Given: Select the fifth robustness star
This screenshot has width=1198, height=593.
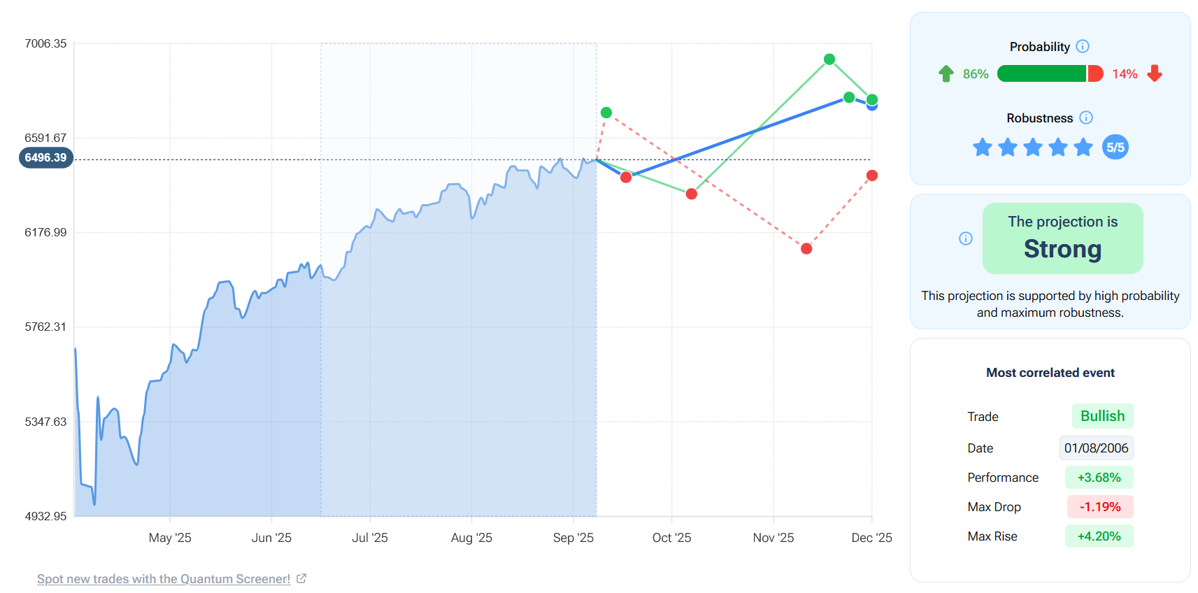Looking at the screenshot, I should coord(1083,147).
